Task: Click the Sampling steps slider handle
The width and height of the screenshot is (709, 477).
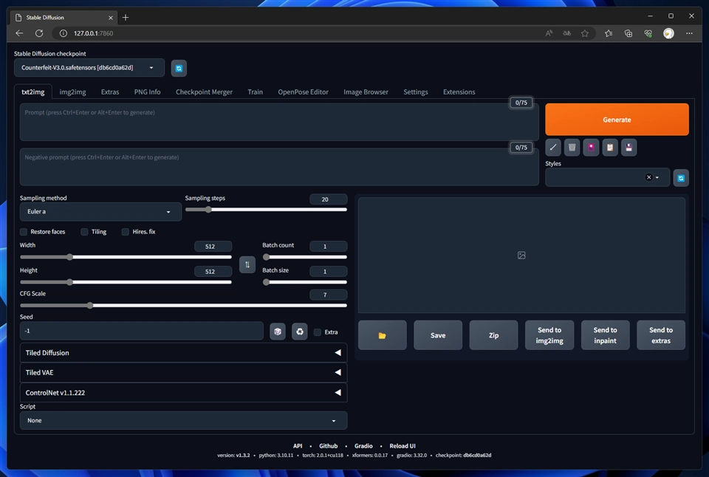Action: coord(208,210)
